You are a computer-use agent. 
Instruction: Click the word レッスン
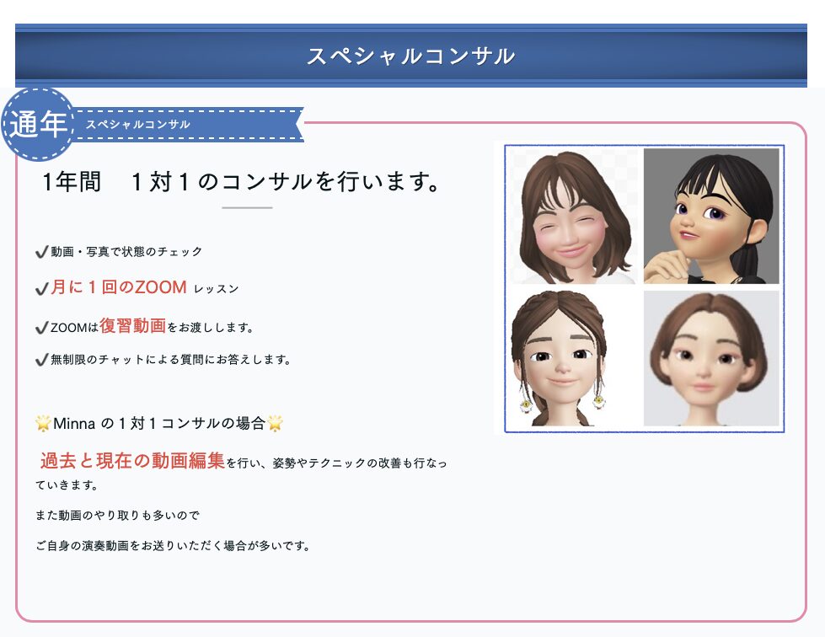[217, 289]
